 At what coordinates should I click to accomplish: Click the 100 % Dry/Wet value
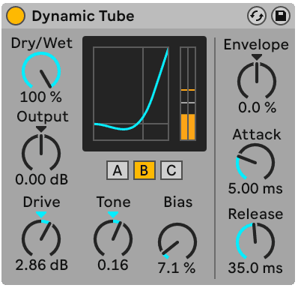click(41, 97)
